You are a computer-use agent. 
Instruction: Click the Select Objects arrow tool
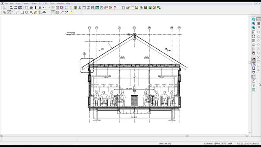click(4, 12)
